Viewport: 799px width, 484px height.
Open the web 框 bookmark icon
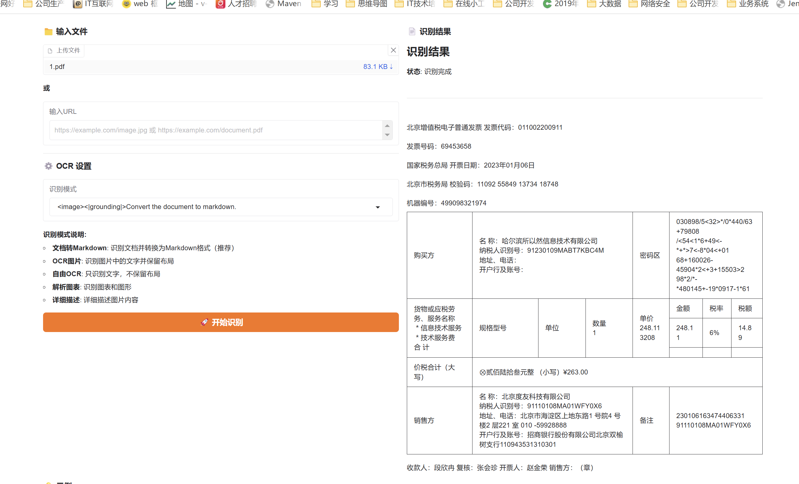(x=126, y=4)
